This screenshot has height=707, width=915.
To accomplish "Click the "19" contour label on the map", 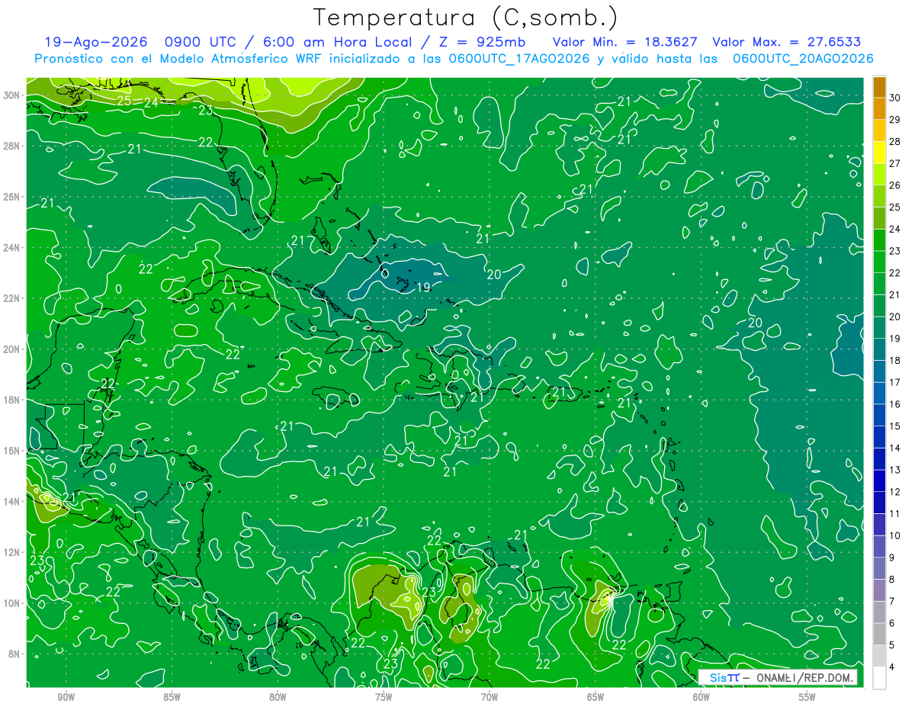I will pos(424,288).
